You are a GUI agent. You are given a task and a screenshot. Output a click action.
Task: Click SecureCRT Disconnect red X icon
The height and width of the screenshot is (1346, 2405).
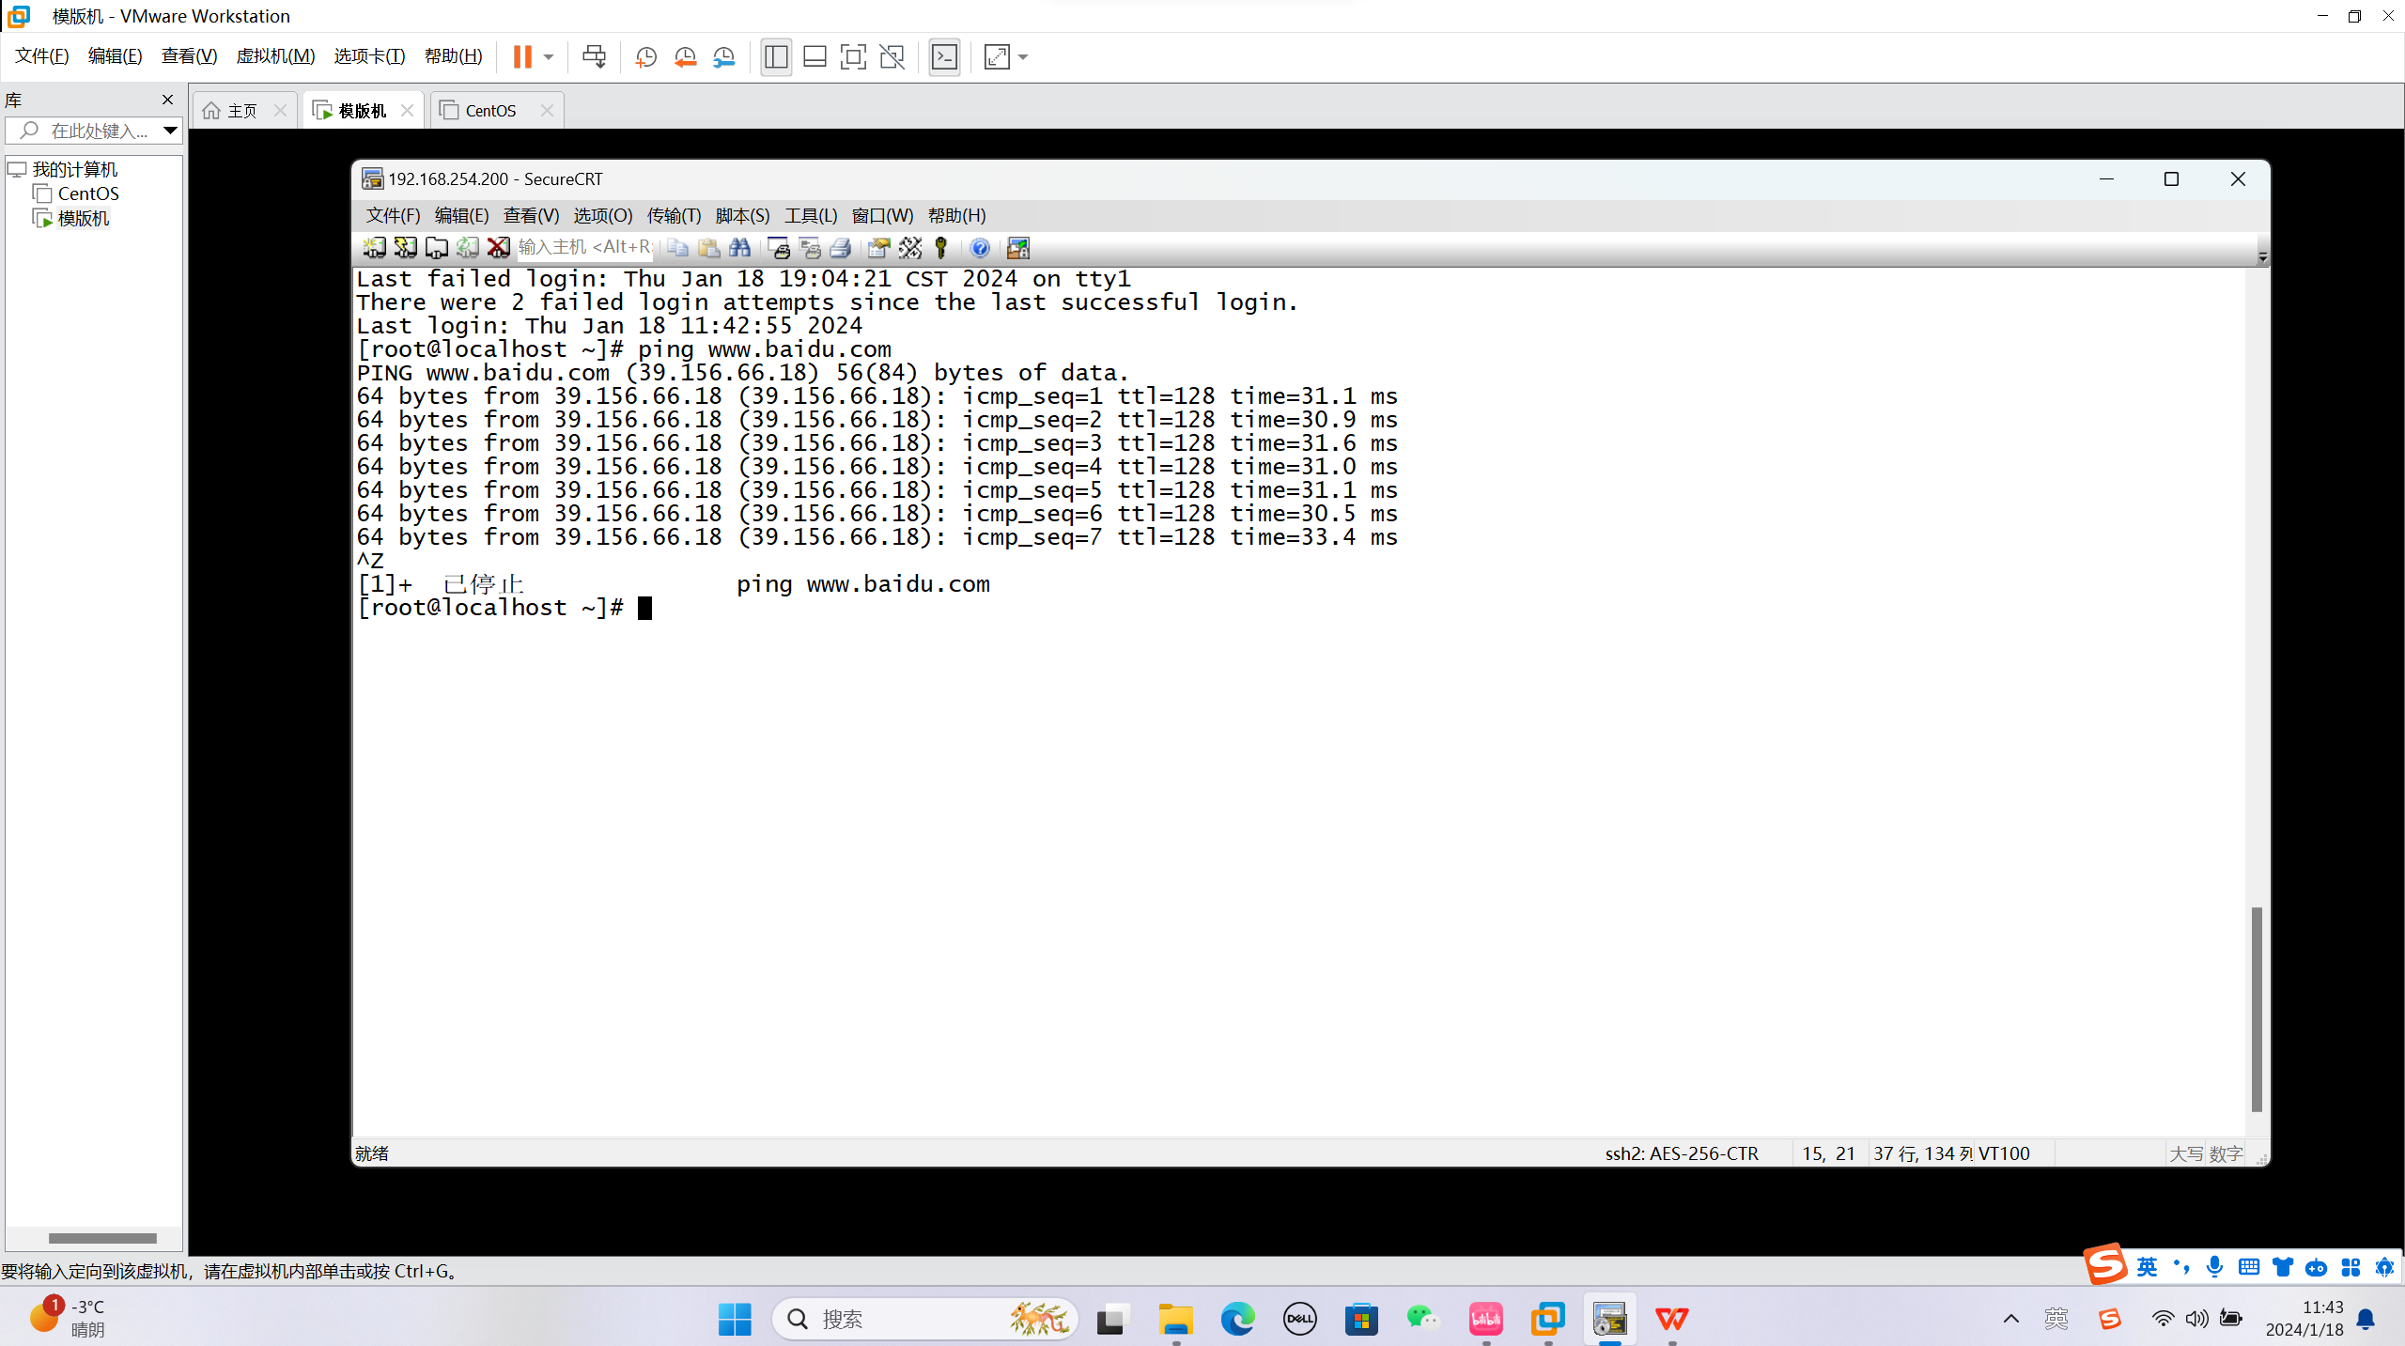pyautogui.click(x=499, y=247)
